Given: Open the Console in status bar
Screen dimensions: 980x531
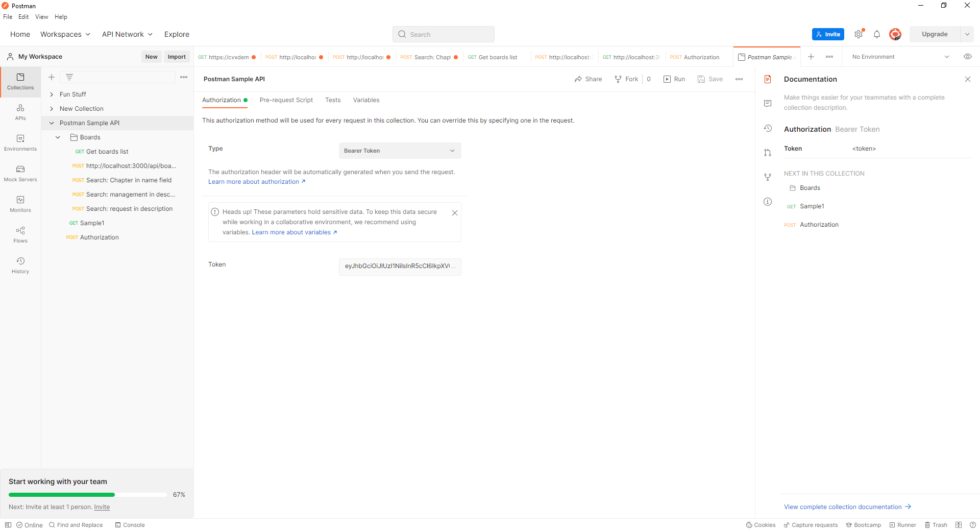Looking at the screenshot, I should (x=130, y=525).
